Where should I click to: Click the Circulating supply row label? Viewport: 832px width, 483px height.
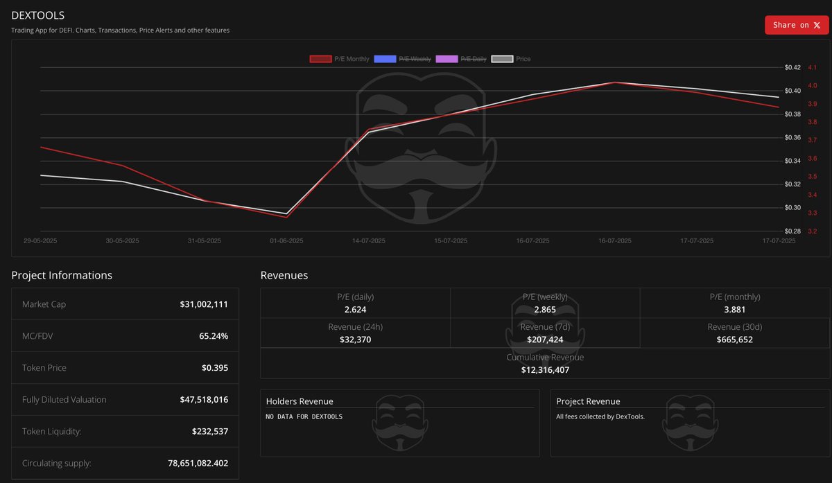click(57, 464)
